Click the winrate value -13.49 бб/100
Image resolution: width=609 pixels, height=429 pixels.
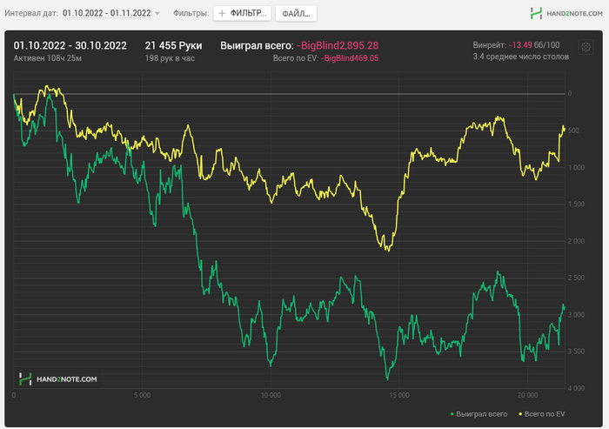pyautogui.click(x=534, y=45)
